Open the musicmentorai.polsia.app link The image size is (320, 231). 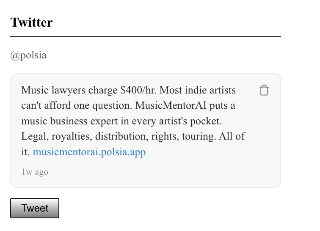click(x=89, y=152)
